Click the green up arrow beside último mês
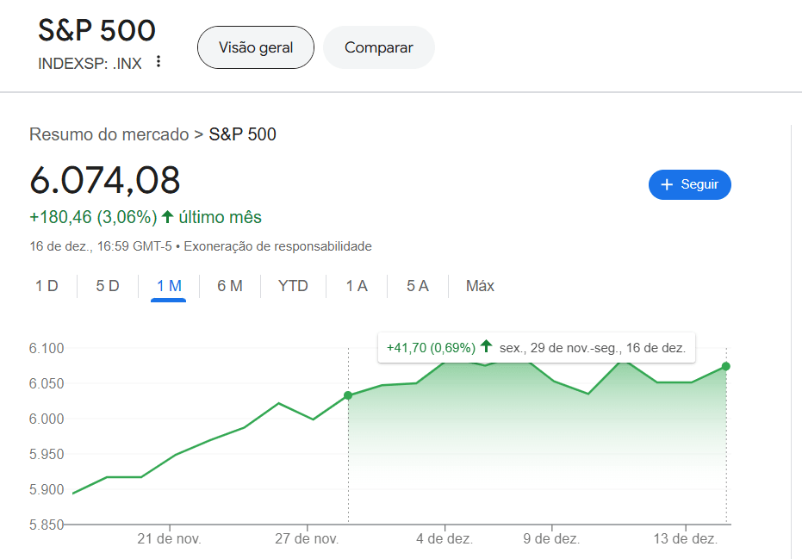Viewport: 802px width, 559px height. click(168, 217)
